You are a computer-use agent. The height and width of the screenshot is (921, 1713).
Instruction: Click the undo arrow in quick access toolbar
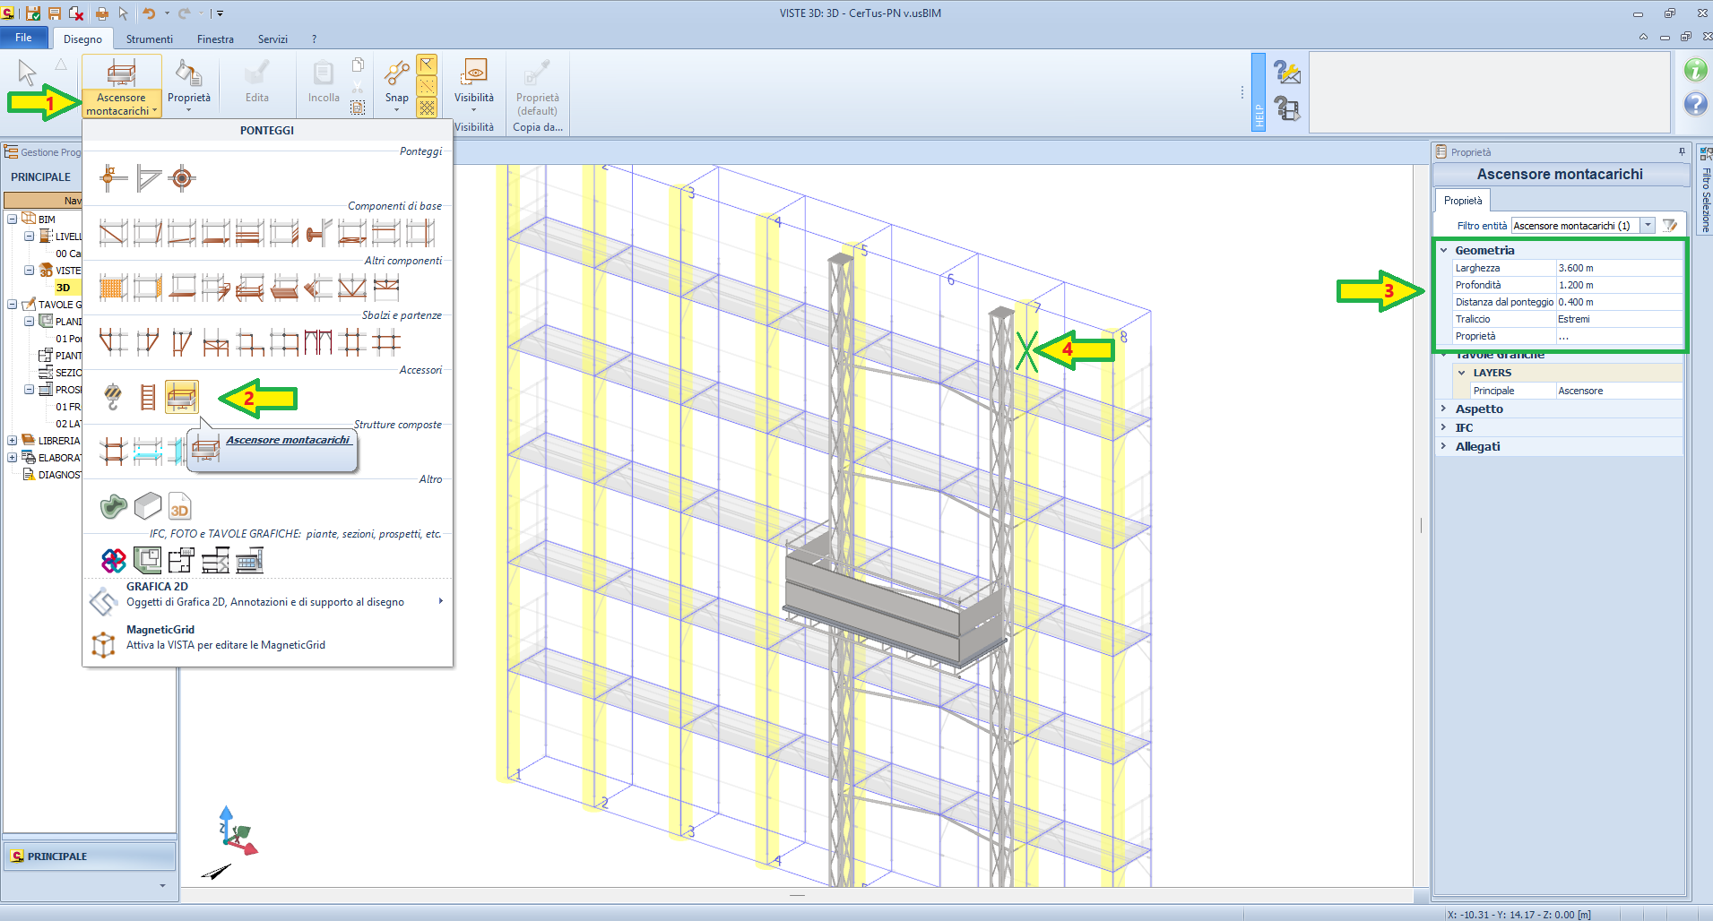coord(149,13)
